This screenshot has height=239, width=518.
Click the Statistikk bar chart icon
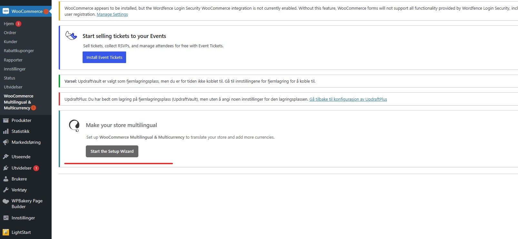tap(6, 131)
